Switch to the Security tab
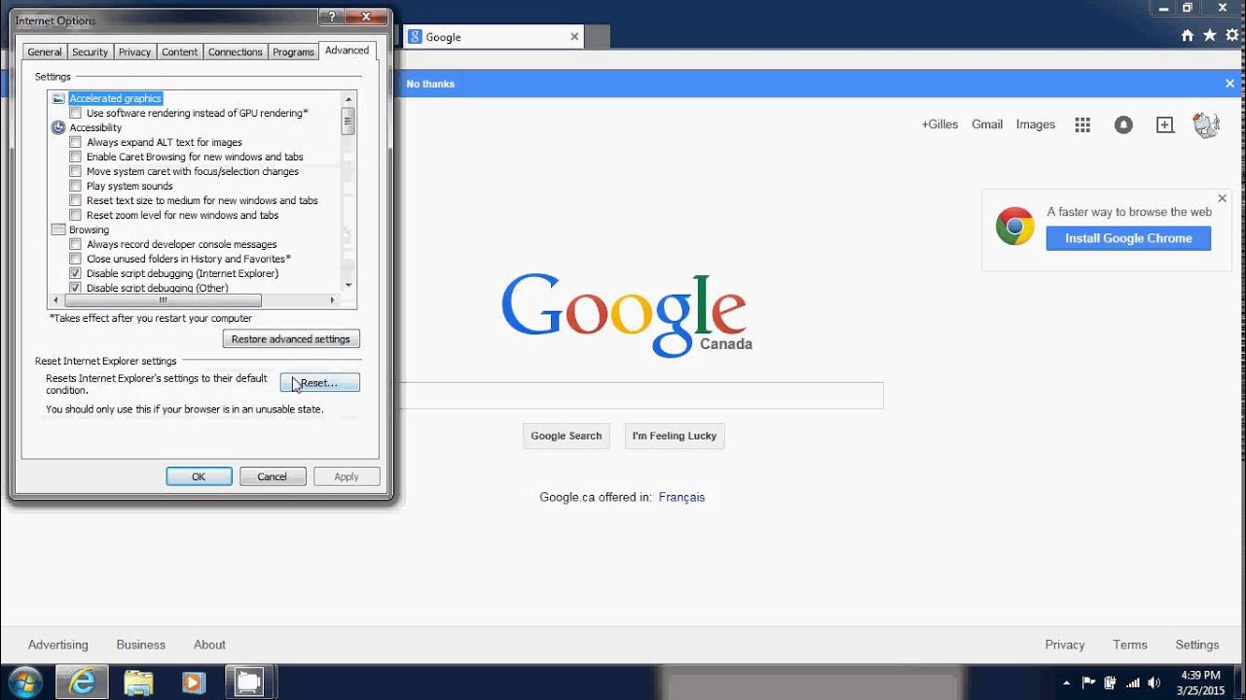Viewport: 1246px width, 700px height. (90, 52)
